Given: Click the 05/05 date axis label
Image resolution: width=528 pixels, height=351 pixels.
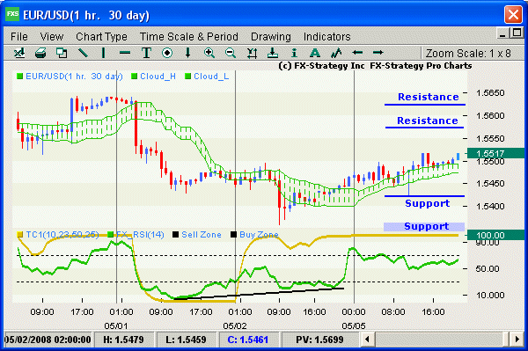Looking at the screenshot, I should tap(354, 325).
